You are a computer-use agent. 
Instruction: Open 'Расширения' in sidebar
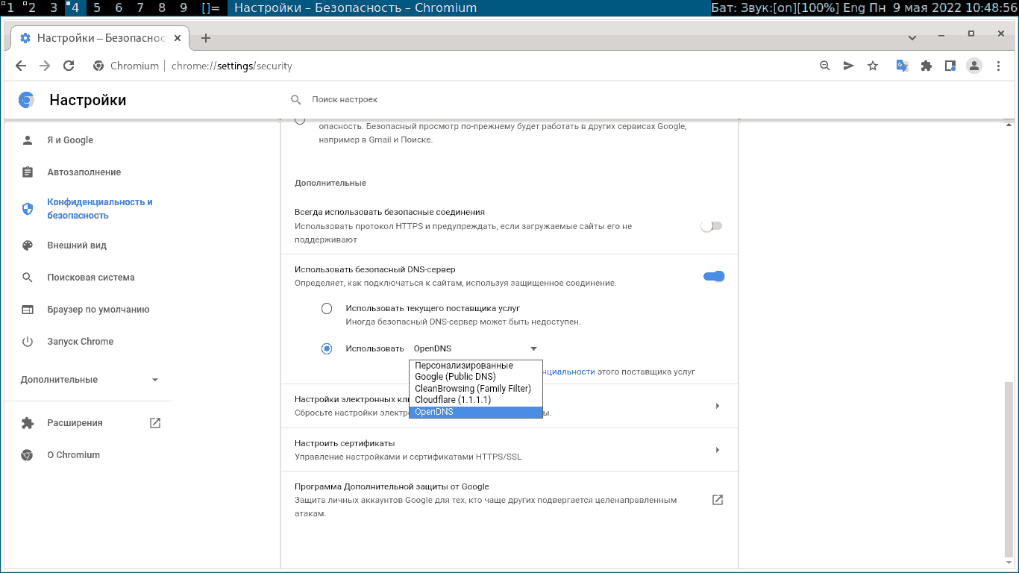tap(75, 423)
